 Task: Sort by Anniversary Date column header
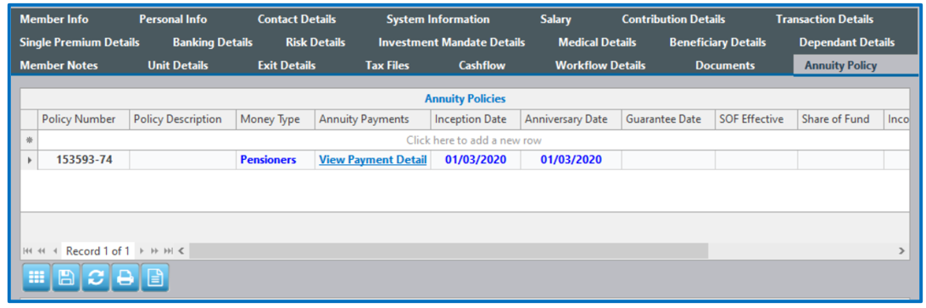coord(571,119)
